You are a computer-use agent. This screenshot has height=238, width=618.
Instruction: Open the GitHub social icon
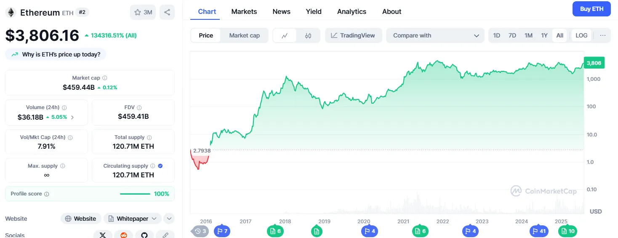(144, 235)
